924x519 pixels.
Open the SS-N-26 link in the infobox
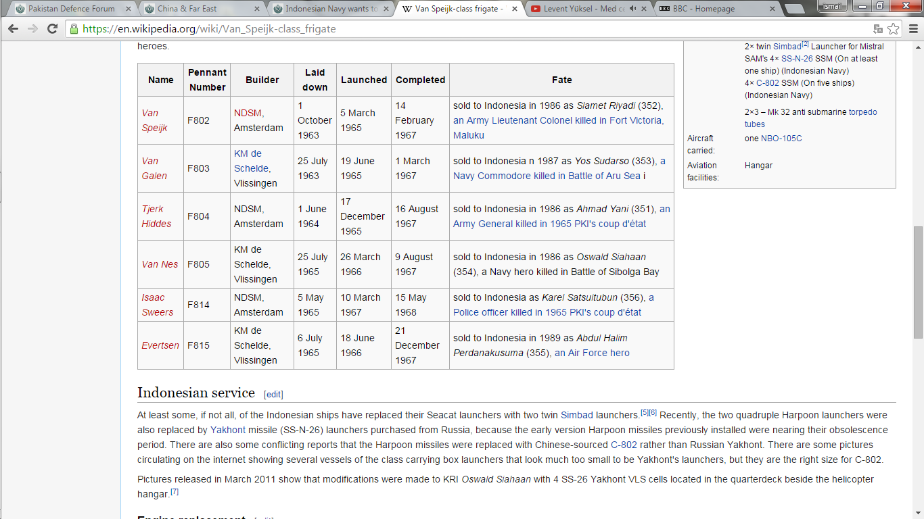tap(797, 59)
